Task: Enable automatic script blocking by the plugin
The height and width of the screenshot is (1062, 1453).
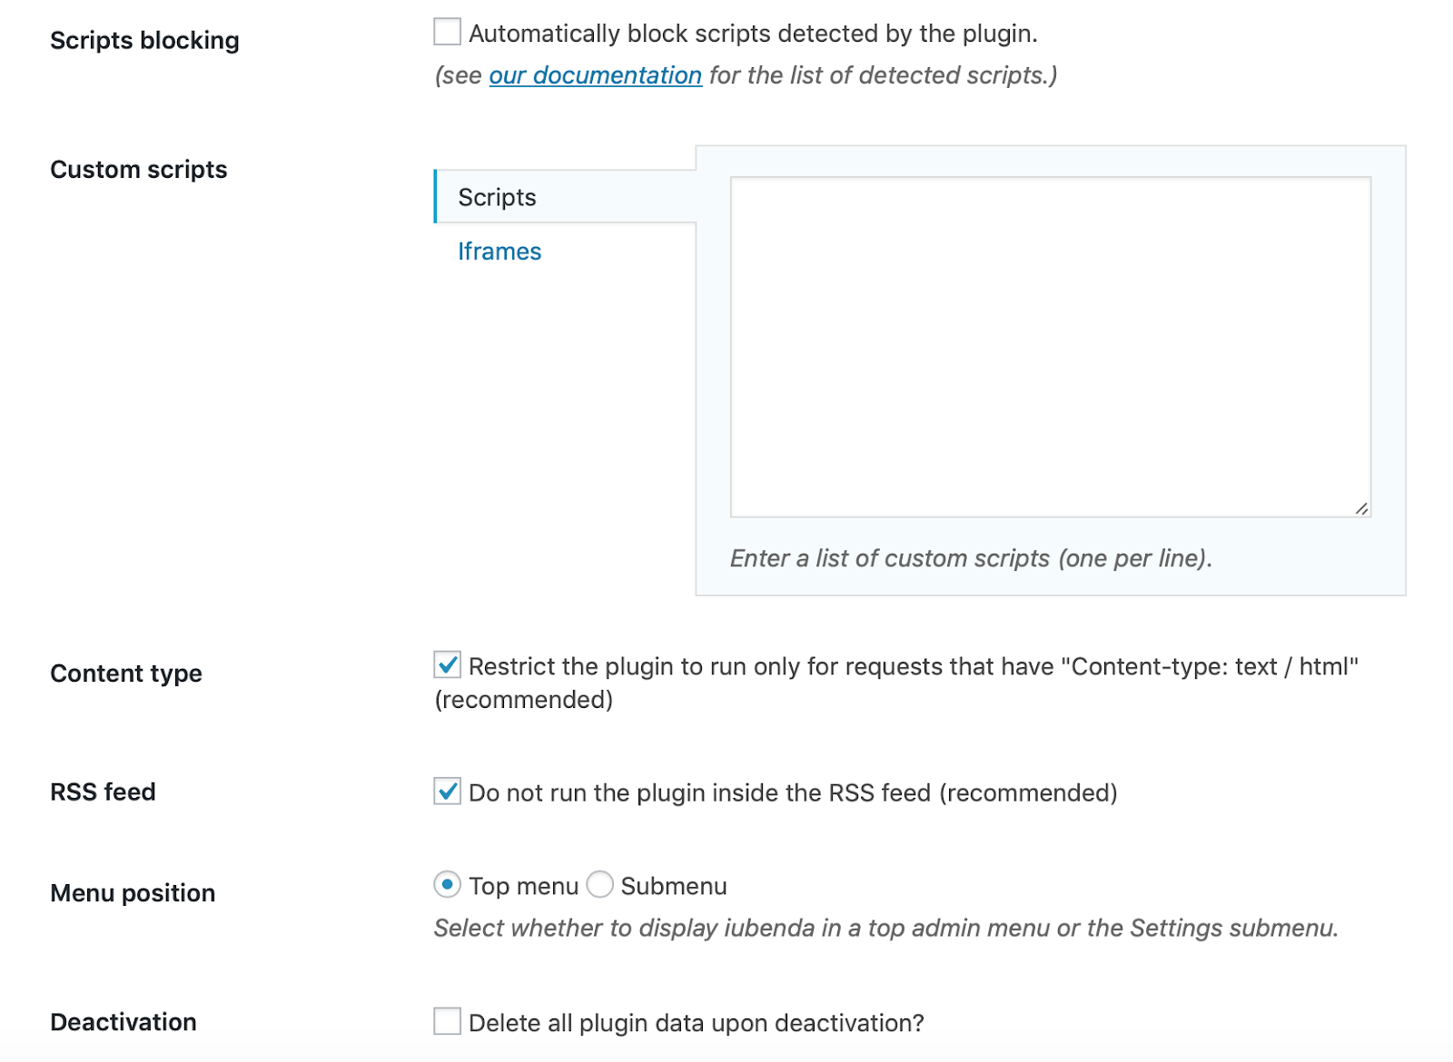Action: coord(446,33)
